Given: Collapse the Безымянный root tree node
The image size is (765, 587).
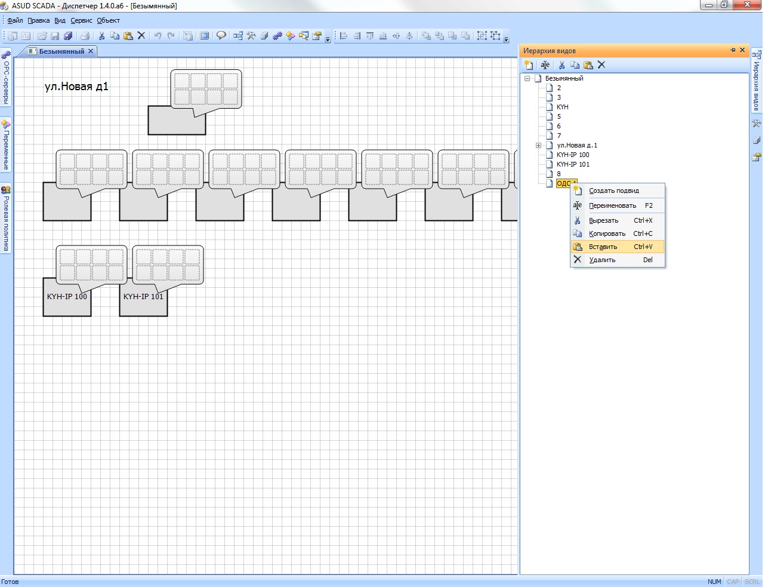Looking at the screenshot, I should (528, 78).
